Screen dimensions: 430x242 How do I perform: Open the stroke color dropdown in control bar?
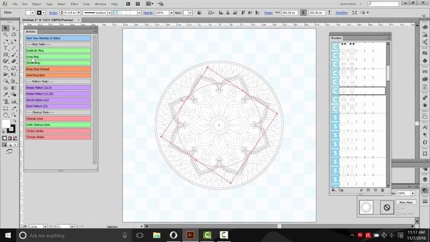pos(43,13)
